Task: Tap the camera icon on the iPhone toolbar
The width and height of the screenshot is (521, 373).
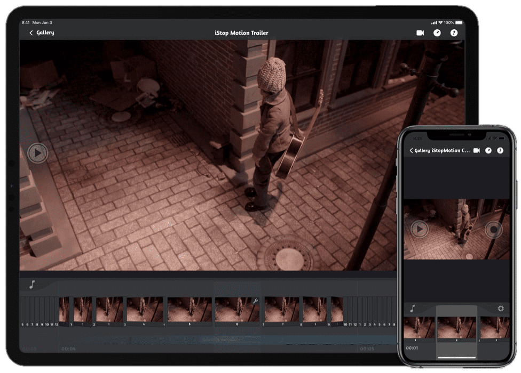Action: click(477, 150)
